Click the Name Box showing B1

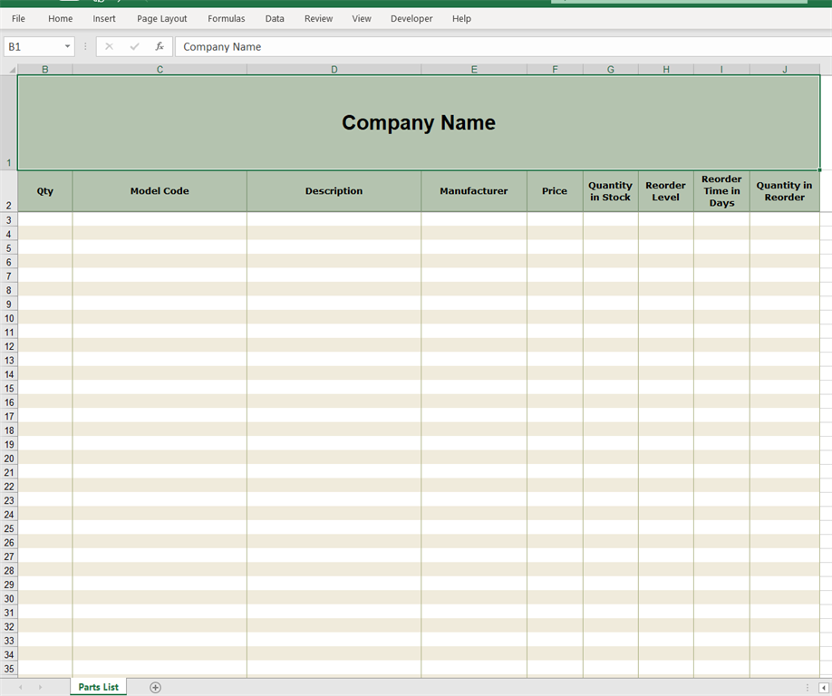(34, 47)
